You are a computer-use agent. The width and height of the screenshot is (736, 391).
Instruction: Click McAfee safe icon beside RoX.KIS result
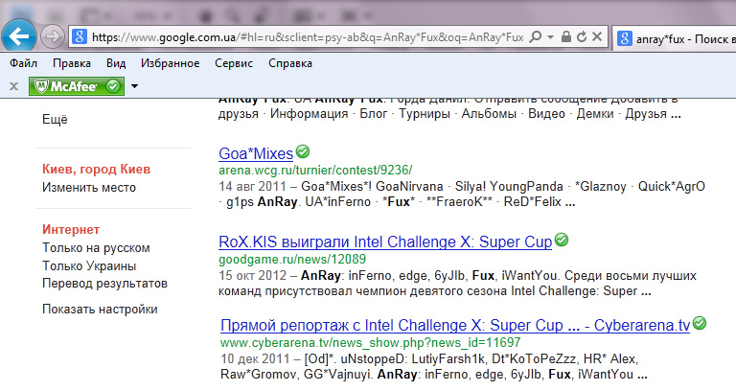coord(562,240)
